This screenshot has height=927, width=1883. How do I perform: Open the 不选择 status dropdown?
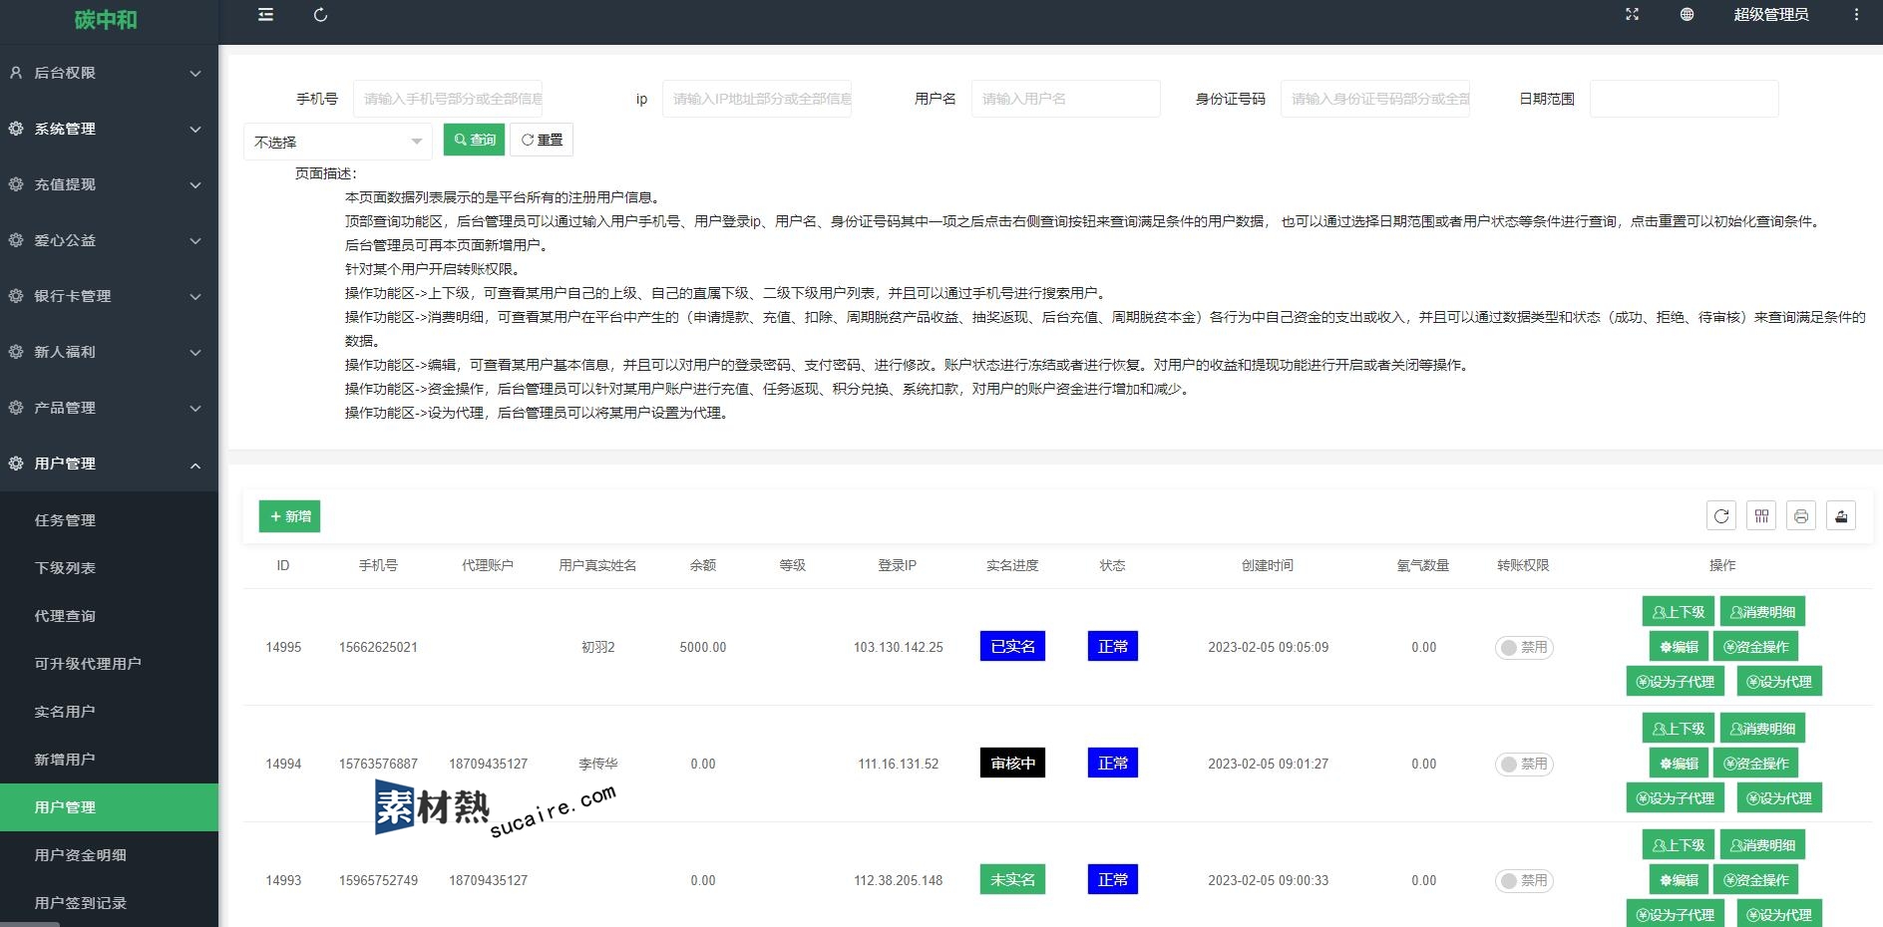[338, 142]
